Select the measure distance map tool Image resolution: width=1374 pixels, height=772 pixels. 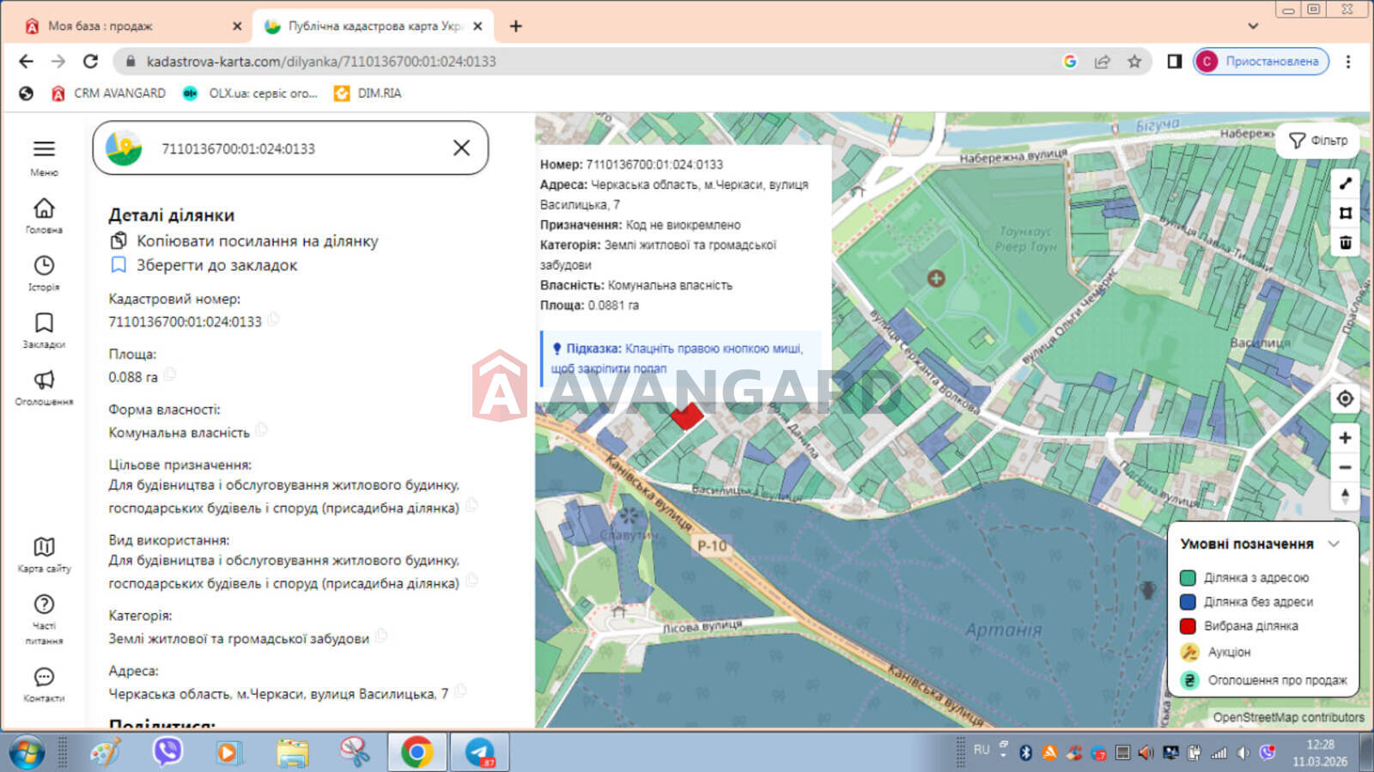tap(1345, 184)
